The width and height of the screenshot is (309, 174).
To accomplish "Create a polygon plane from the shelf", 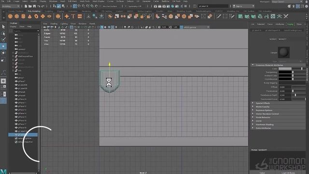I will pos(43,16).
